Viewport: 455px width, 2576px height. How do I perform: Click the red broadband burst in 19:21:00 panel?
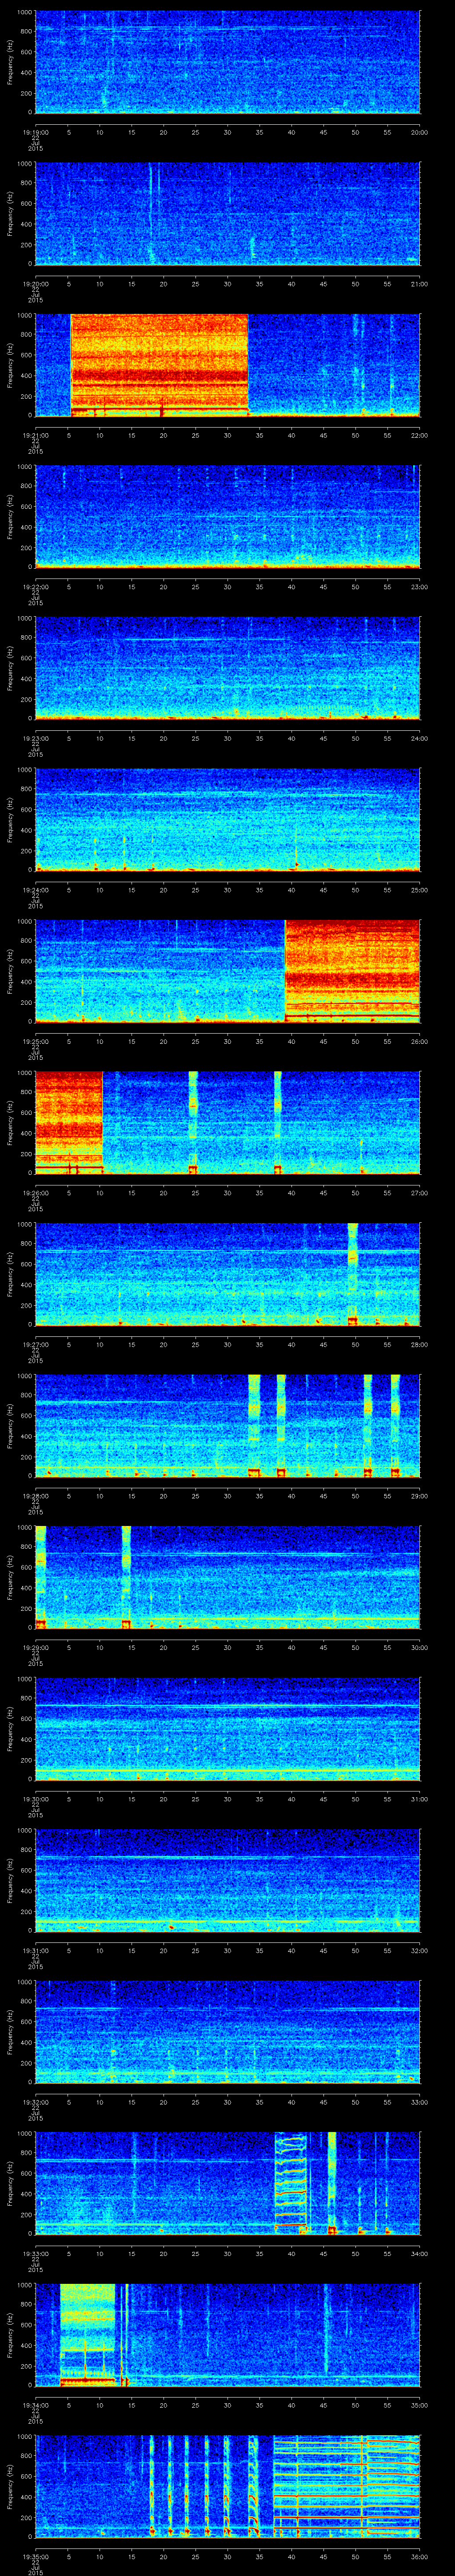[159, 365]
